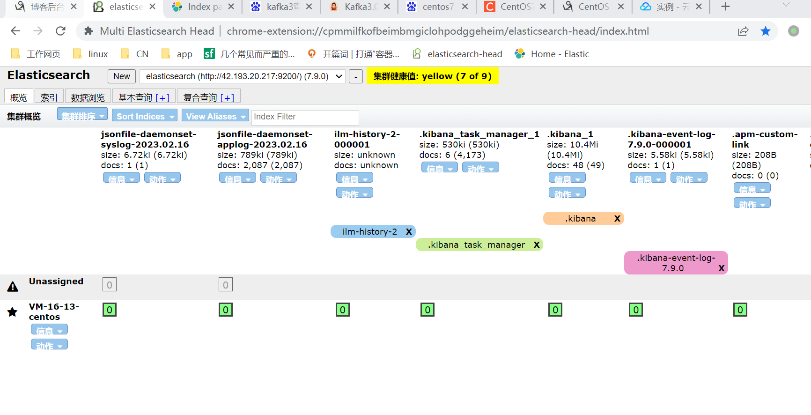Open 信息 dropdown for node VM-16-13-centos
Viewport: 811px width, 415px height.
(x=50, y=330)
